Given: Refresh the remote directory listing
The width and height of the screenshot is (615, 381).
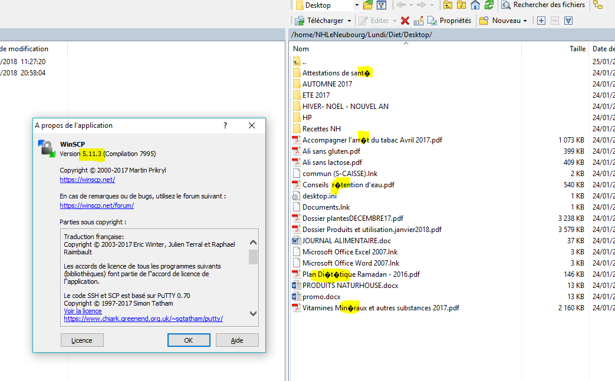Looking at the screenshot, I should click(x=489, y=5).
